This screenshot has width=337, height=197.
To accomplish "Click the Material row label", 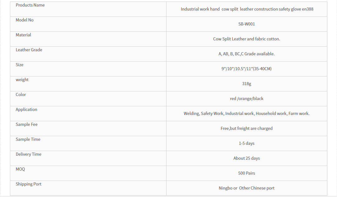I will point(23,35).
